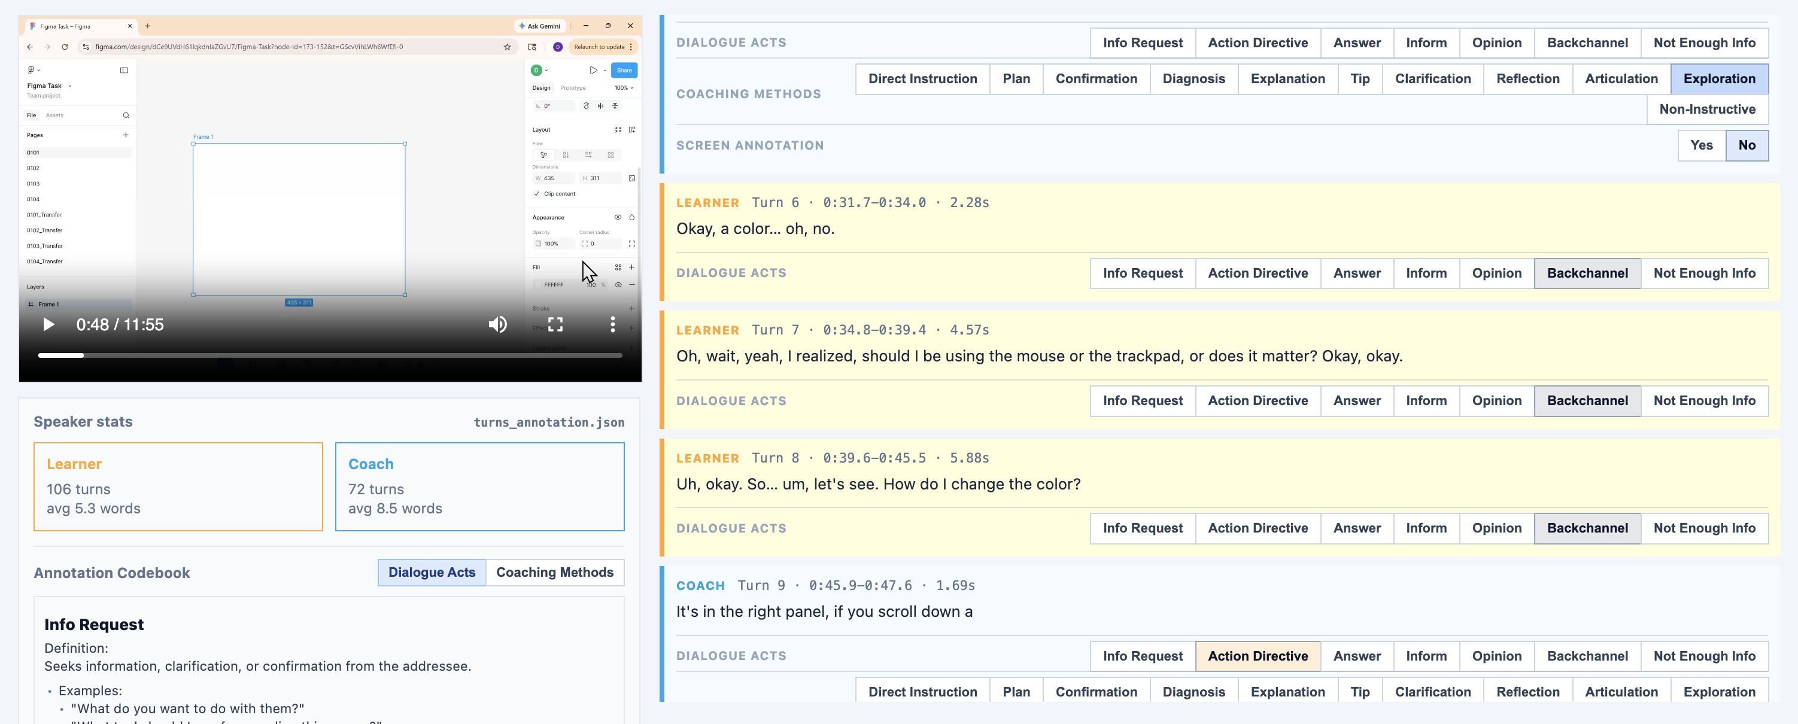Select the grid flow layout icon
The height and width of the screenshot is (724, 1798).
611,155
